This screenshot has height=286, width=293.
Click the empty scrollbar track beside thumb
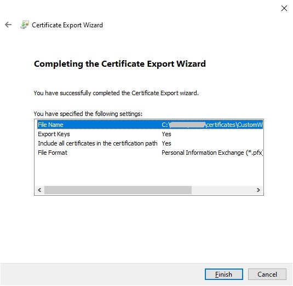pos(222,190)
